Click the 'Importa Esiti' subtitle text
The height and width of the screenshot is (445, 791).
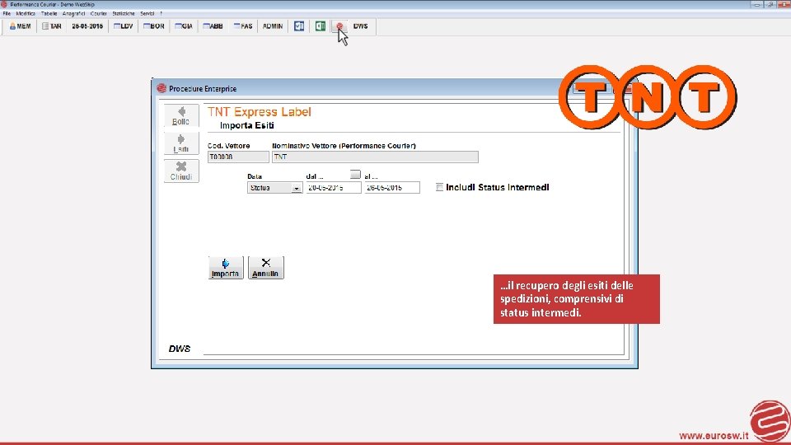(246, 125)
